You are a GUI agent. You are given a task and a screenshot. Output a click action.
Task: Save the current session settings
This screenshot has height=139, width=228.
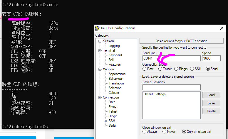point(211,103)
